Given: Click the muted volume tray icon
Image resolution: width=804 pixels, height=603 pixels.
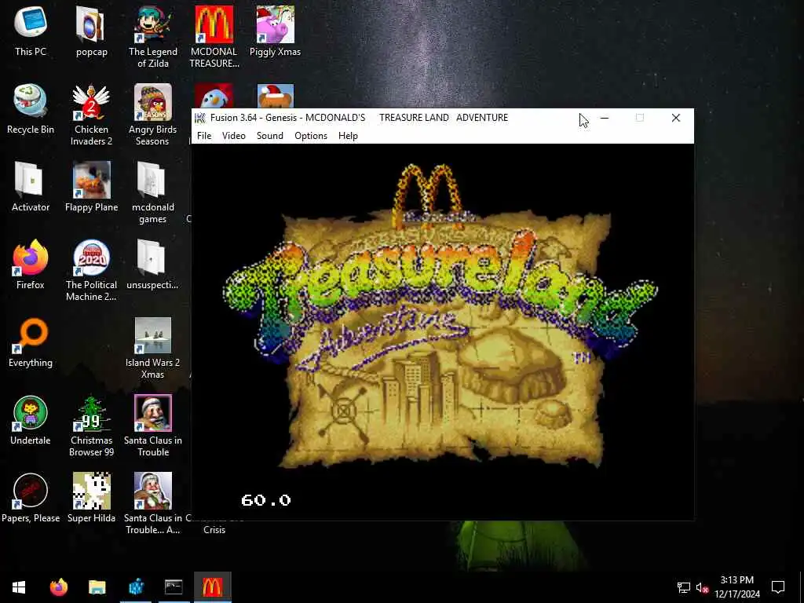Looking at the screenshot, I should point(703,587).
